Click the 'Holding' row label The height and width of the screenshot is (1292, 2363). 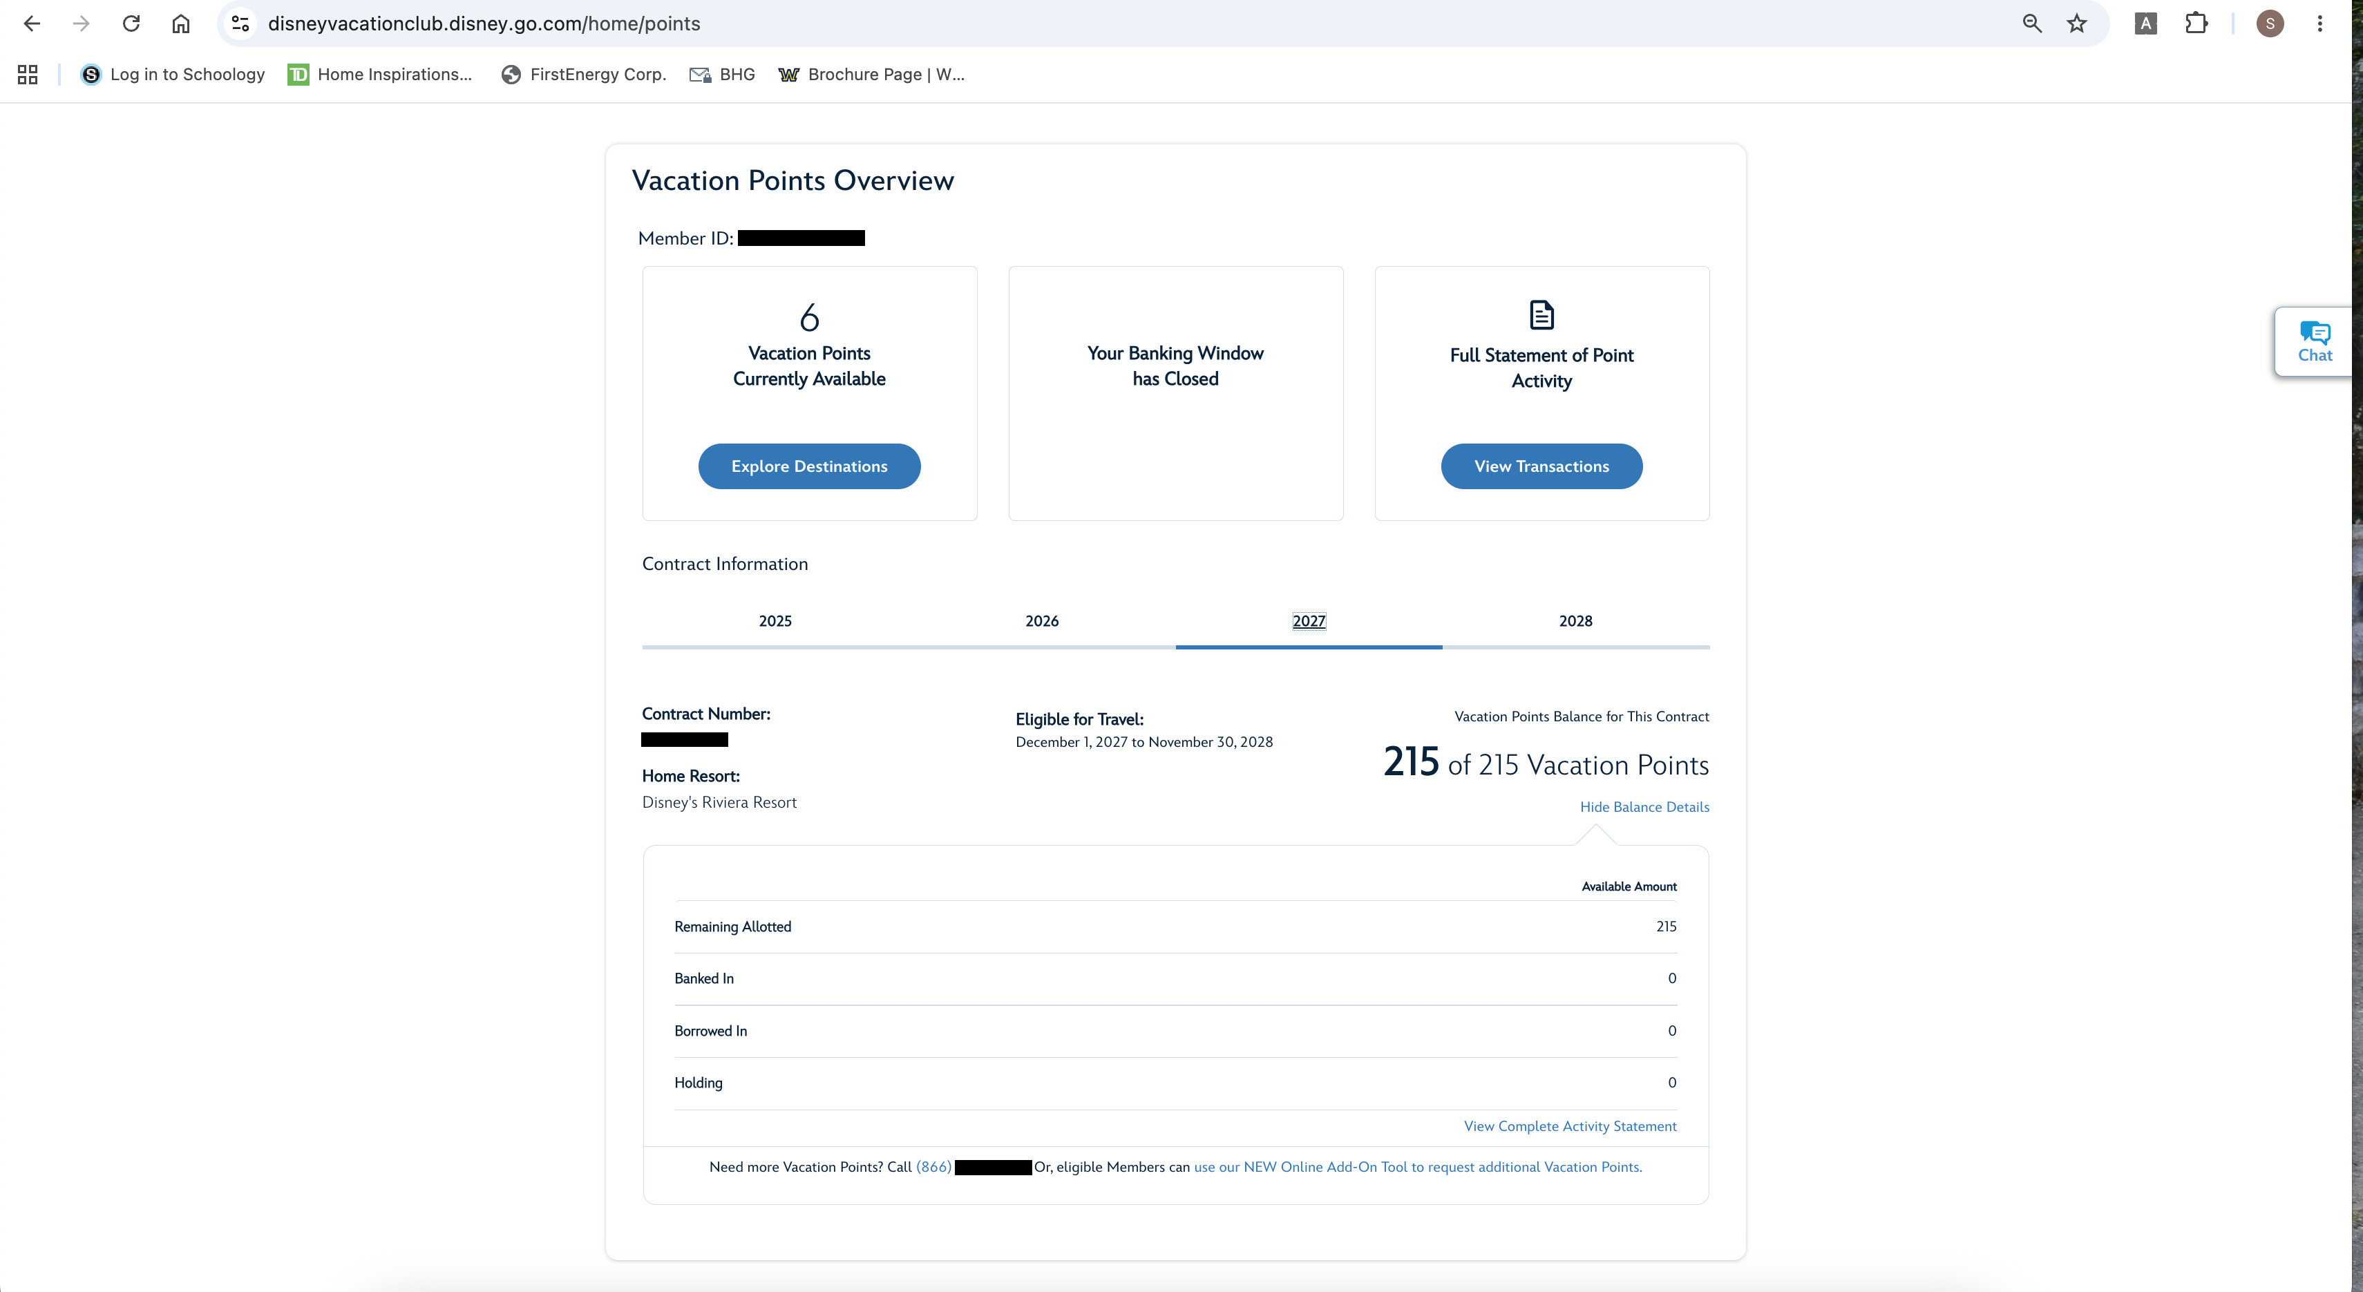pos(698,1083)
